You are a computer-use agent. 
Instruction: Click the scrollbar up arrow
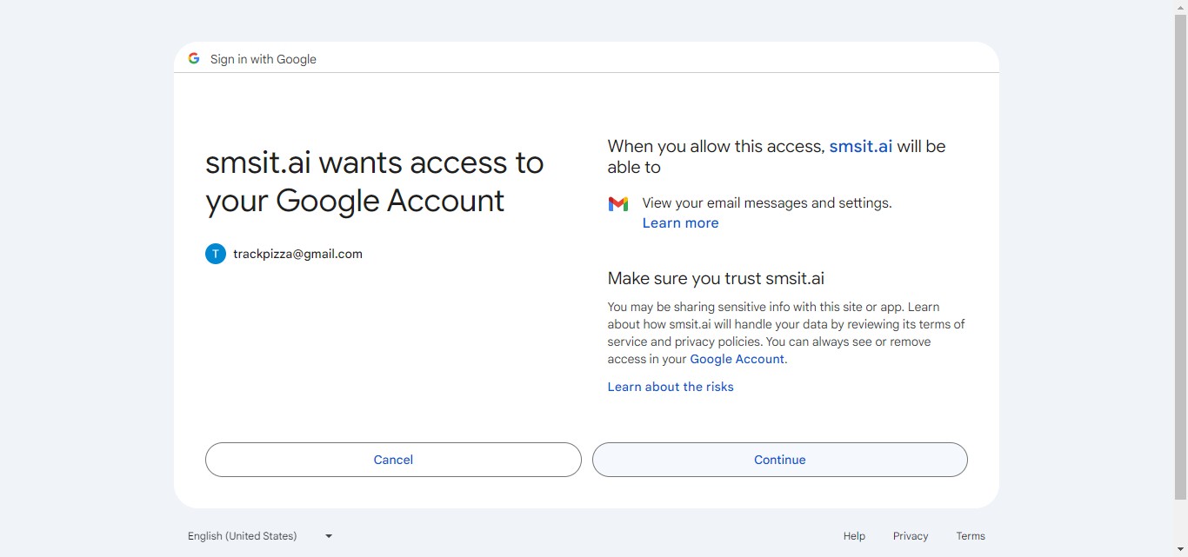click(x=1181, y=6)
